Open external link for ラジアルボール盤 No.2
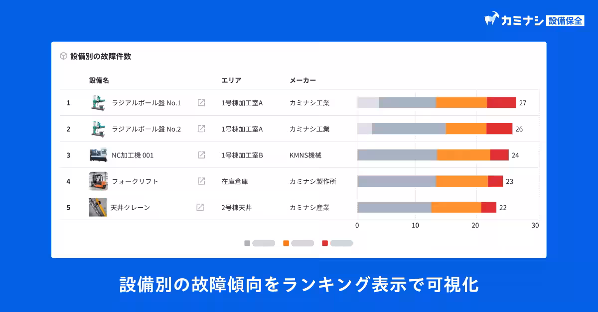The image size is (598, 312). pos(201,128)
